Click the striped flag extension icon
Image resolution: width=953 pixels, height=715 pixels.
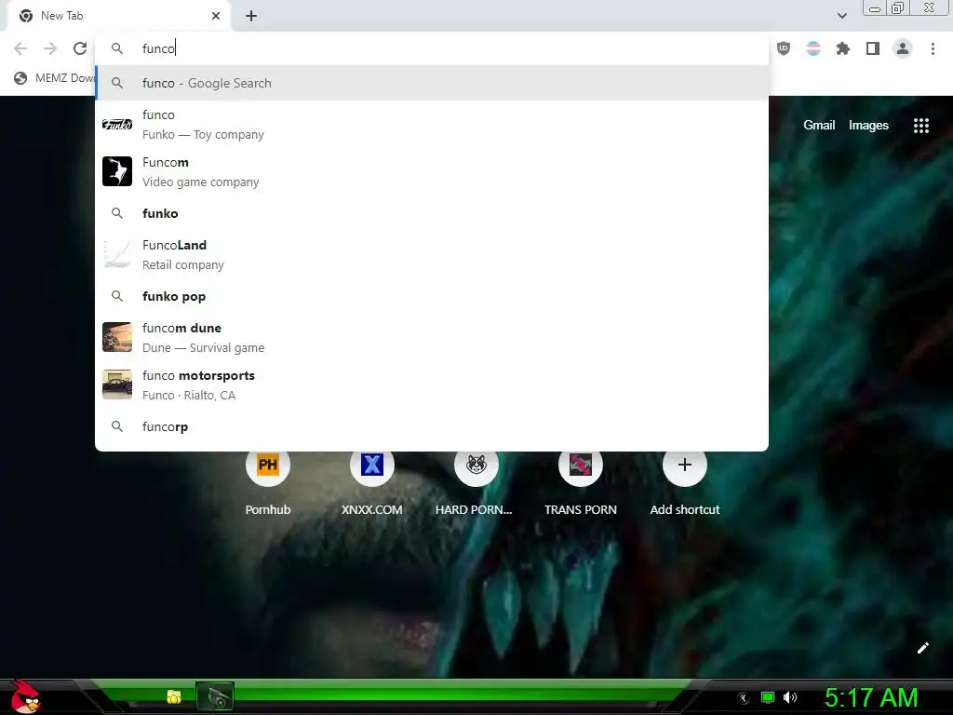[813, 48]
